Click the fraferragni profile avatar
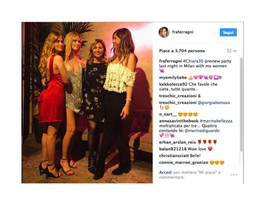This screenshot has height=205, width=265. tap(164, 32)
